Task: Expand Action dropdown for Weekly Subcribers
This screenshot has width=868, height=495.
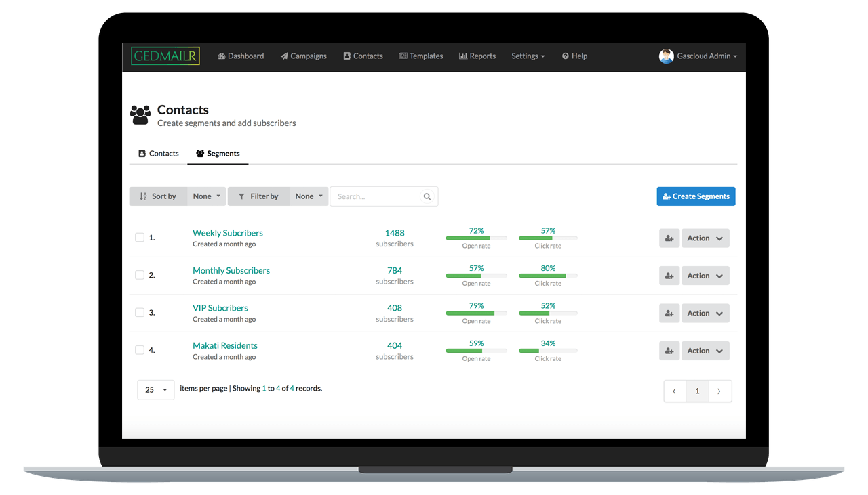Action: click(705, 238)
